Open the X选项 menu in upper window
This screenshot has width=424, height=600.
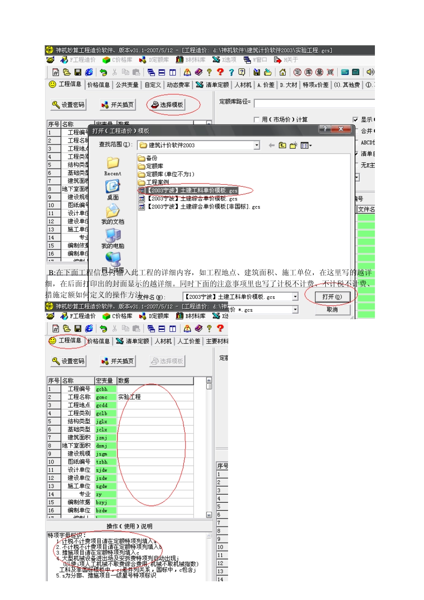224,60
